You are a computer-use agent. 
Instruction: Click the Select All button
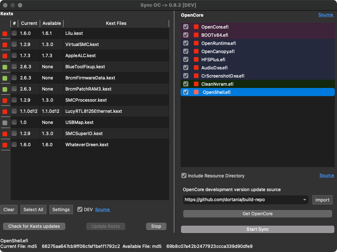click(33, 209)
